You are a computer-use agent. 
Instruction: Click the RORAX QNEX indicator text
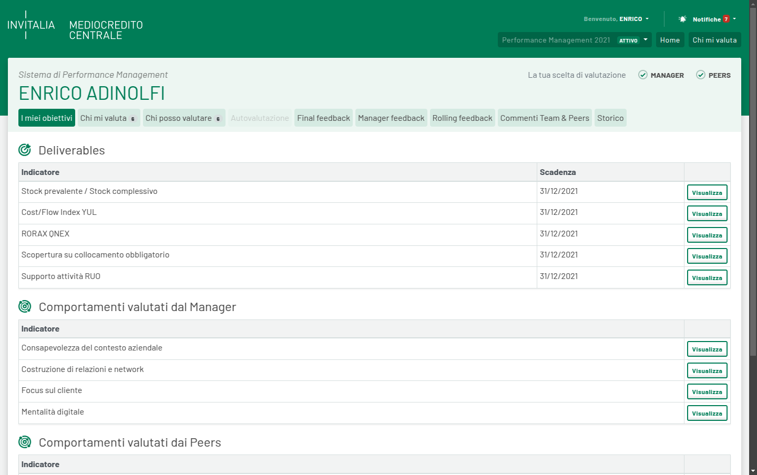tap(45, 234)
